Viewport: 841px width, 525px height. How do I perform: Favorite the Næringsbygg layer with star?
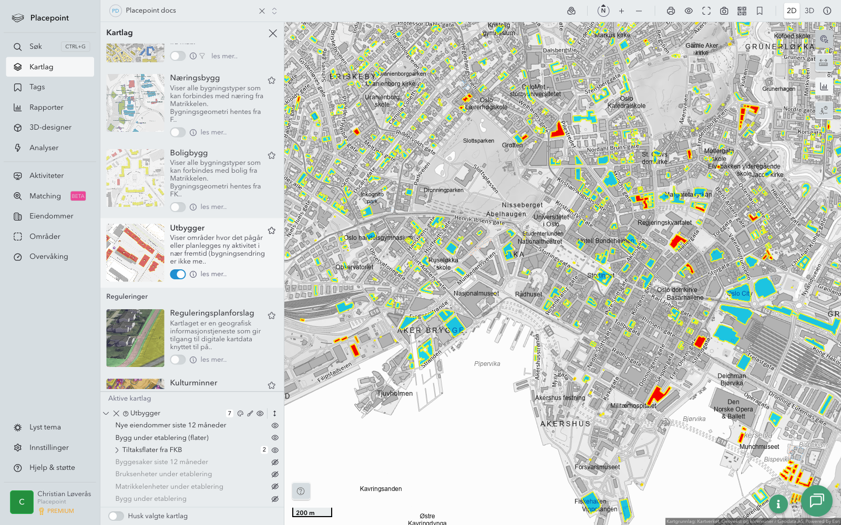point(272,80)
